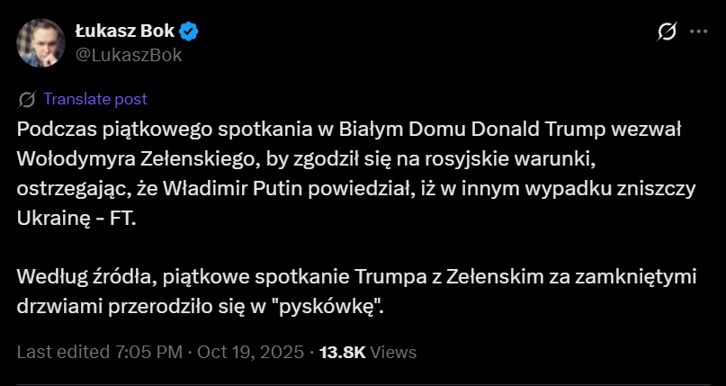This screenshot has width=726, height=386.
Task: Click the small Grok icon beside Translate post
Action: (27, 99)
